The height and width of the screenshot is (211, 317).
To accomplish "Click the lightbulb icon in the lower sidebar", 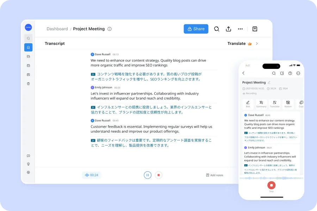I will [x=28, y=164].
